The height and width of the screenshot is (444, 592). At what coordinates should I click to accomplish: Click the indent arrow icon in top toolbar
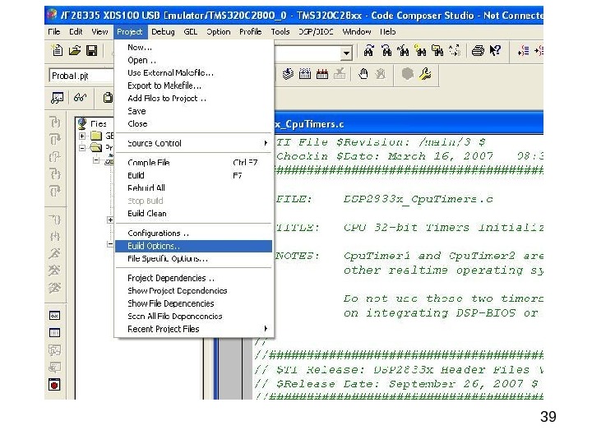tap(523, 51)
